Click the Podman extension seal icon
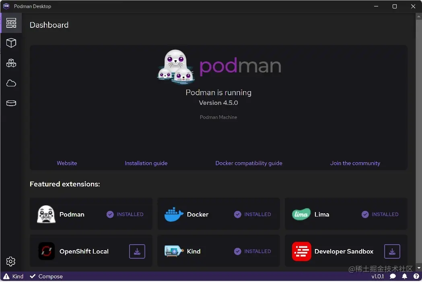The image size is (422, 282). pos(46,215)
